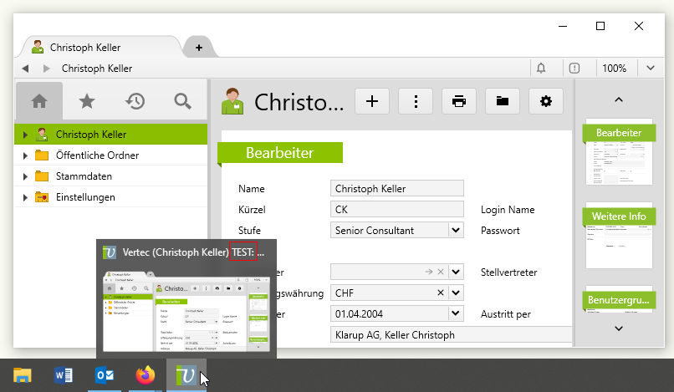Show favorites via star icon
The width and height of the screenshot is (674, 392).
click(86, 101)
